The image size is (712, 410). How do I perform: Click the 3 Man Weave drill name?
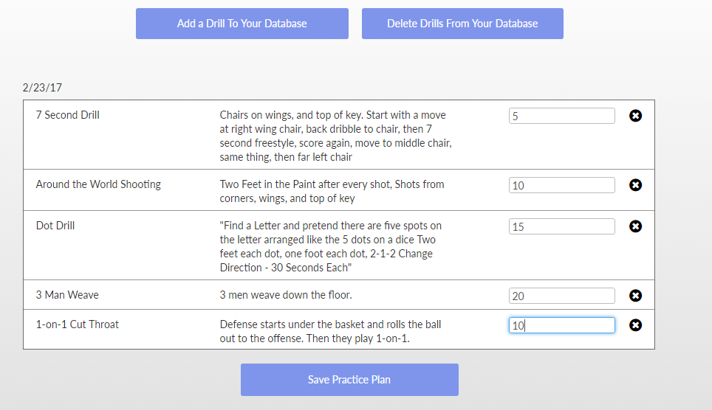coord(67,295)
